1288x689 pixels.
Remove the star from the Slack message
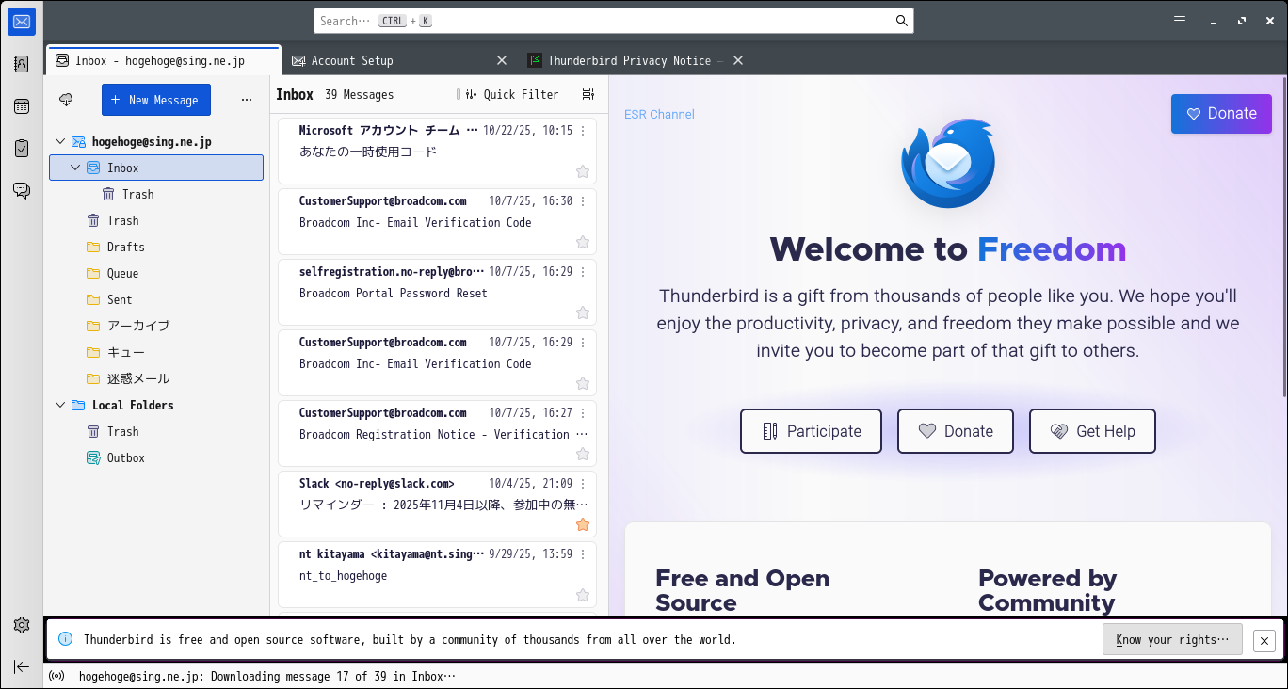click(583, 524)
